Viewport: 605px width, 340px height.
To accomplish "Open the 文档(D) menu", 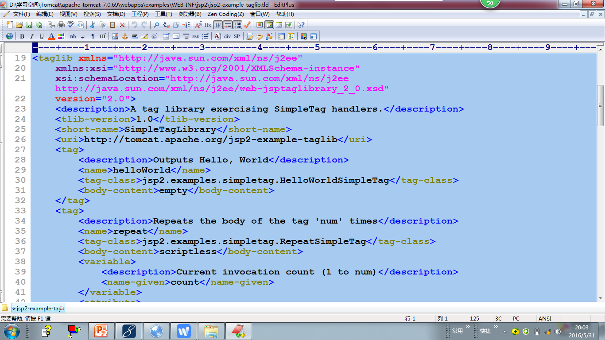I will [x=116, y=14].
